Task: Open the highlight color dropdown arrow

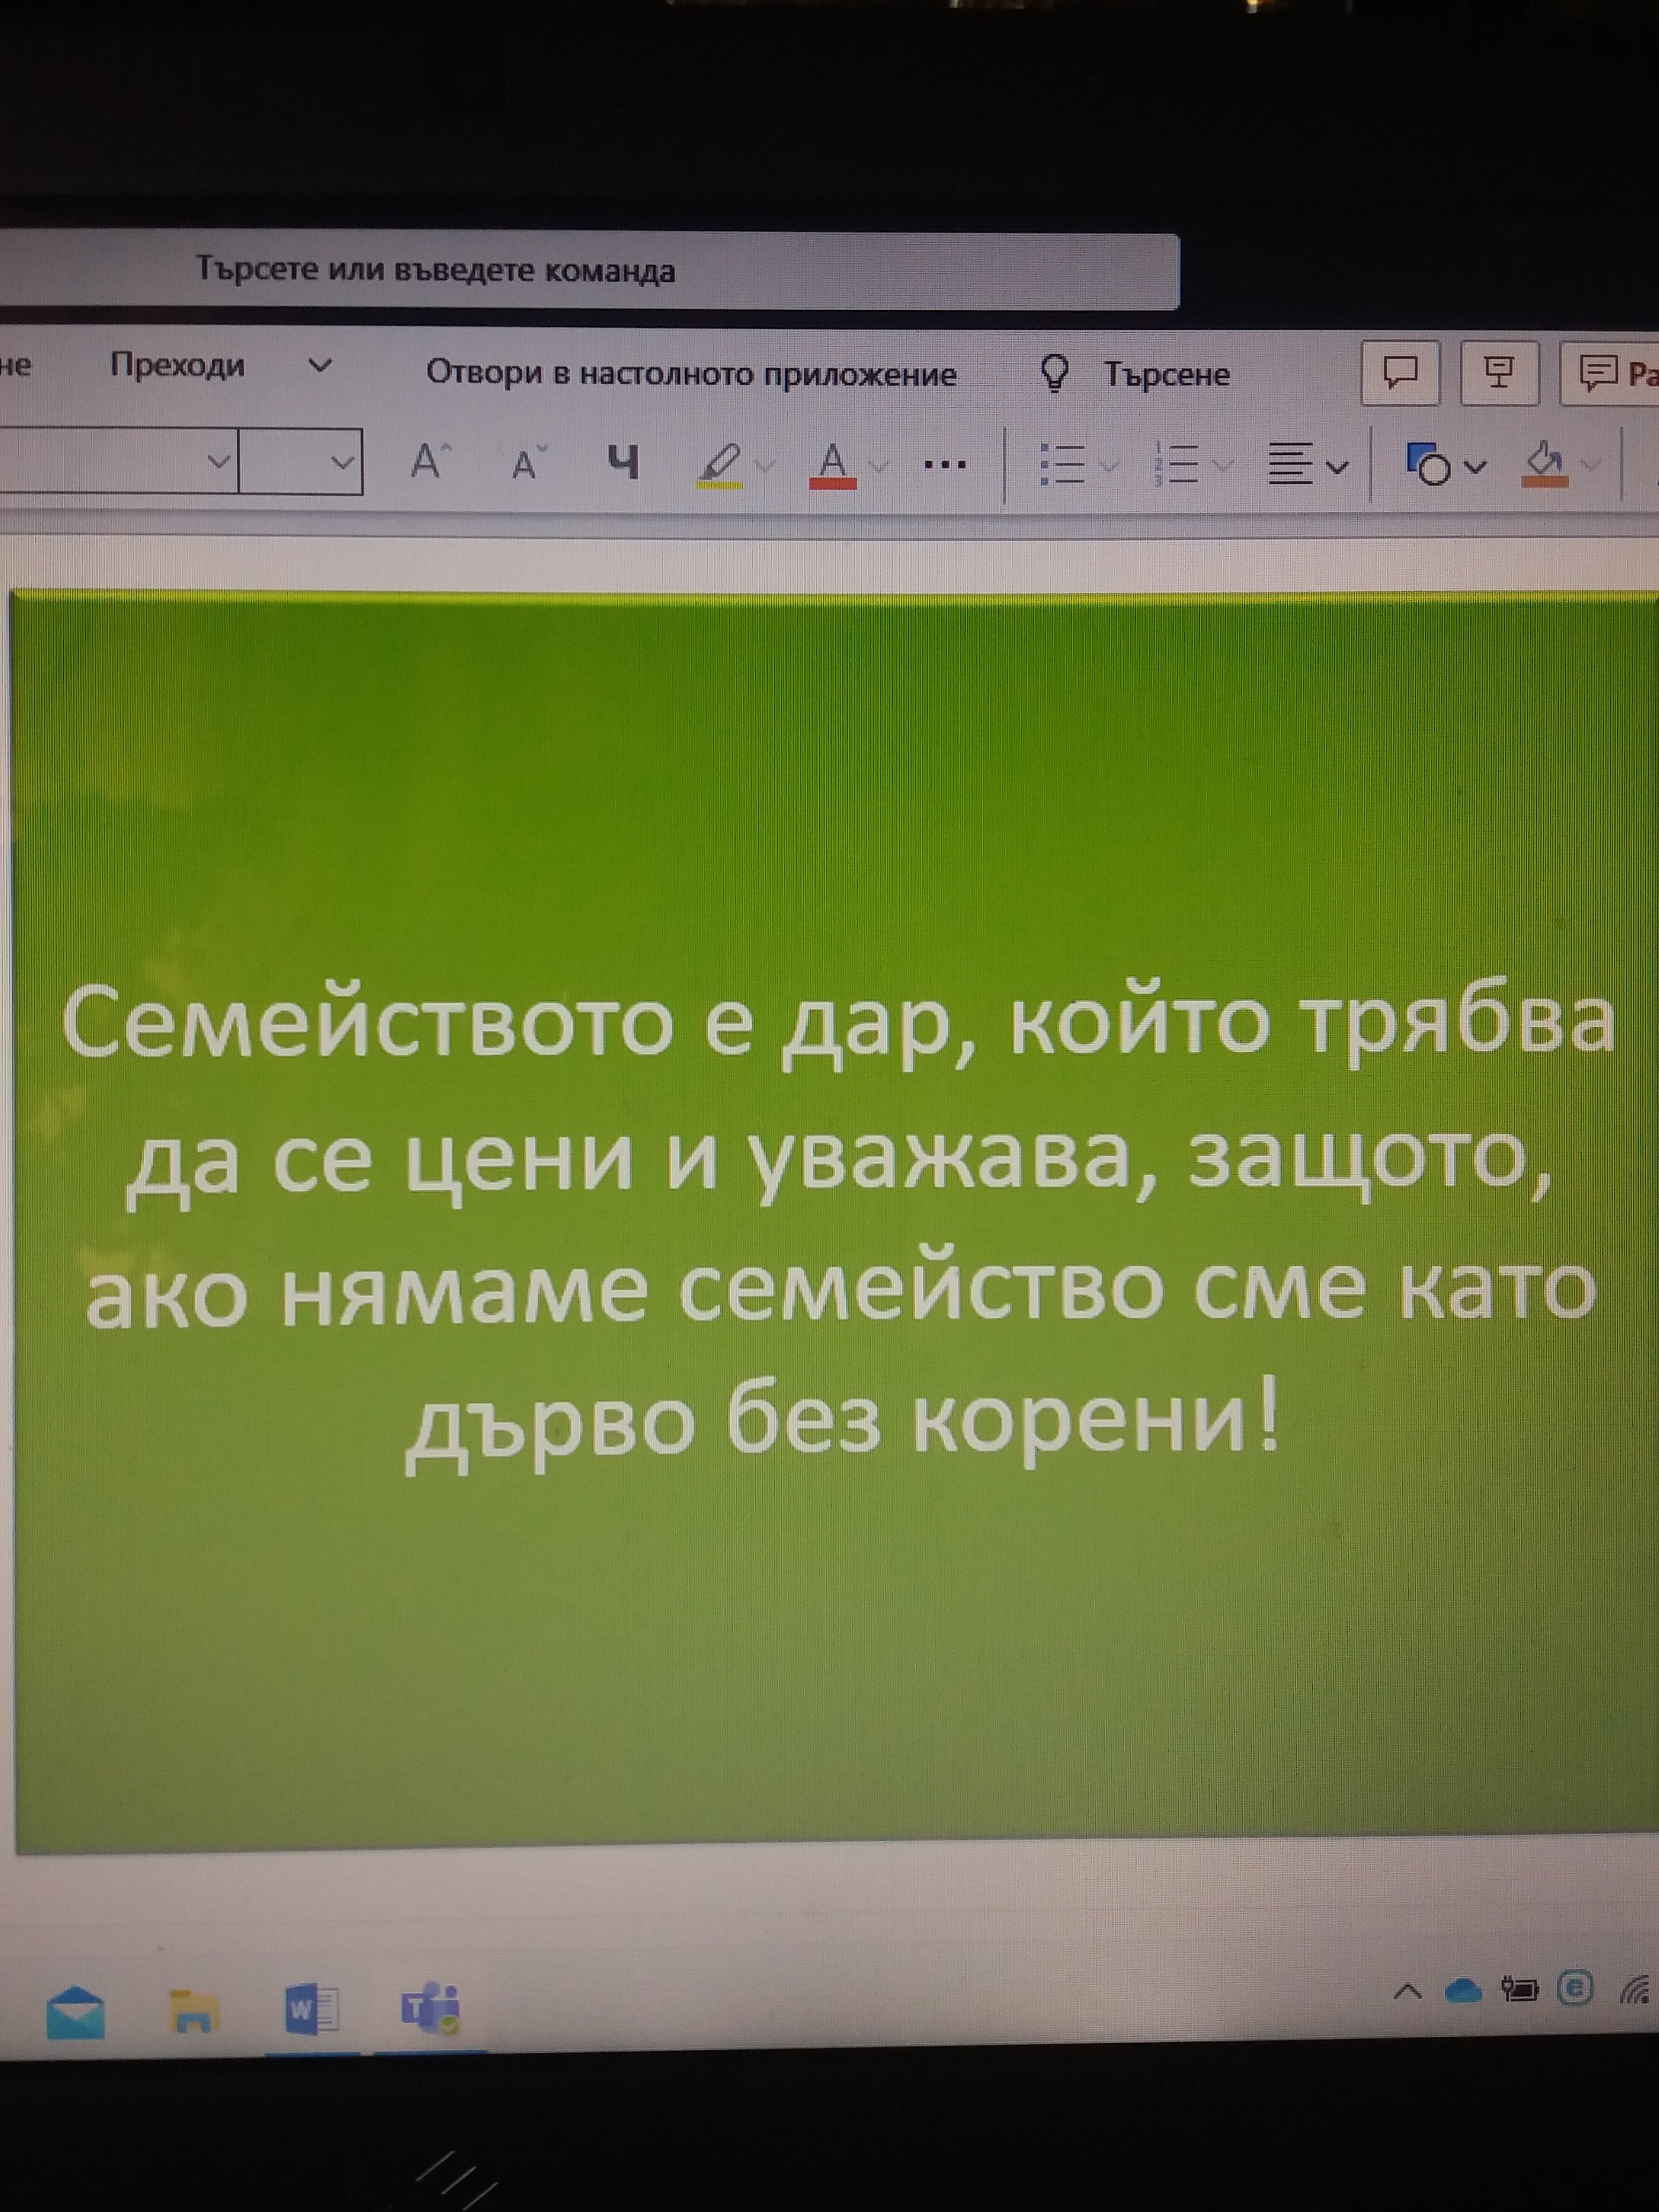Action: (x=765, y=466)
